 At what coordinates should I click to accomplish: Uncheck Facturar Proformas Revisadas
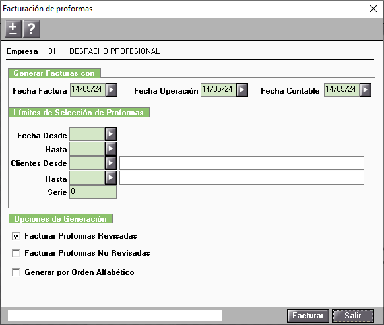tap(16, 236)
